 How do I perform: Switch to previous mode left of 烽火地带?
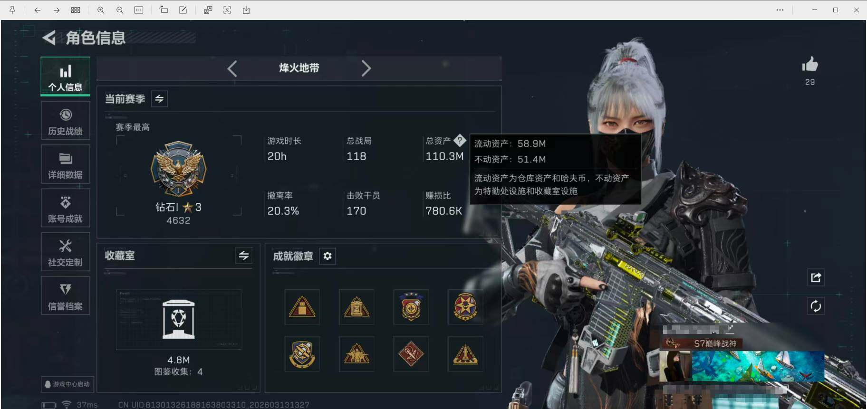pos(232,68)
